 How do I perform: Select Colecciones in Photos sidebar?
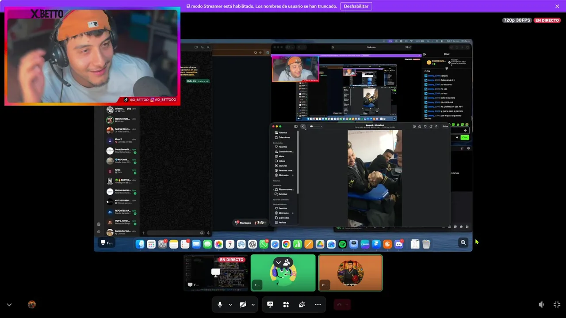coord(282,137)
